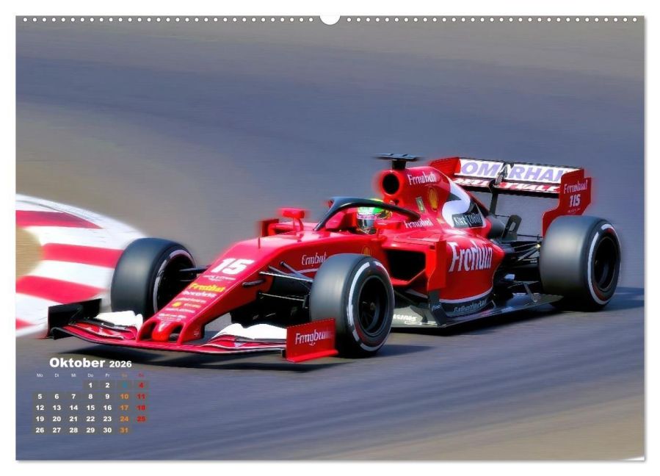Select calendar date 5 in the Monday column
The width and height of the screenshot is (660, 476).
tap(40, 397)
